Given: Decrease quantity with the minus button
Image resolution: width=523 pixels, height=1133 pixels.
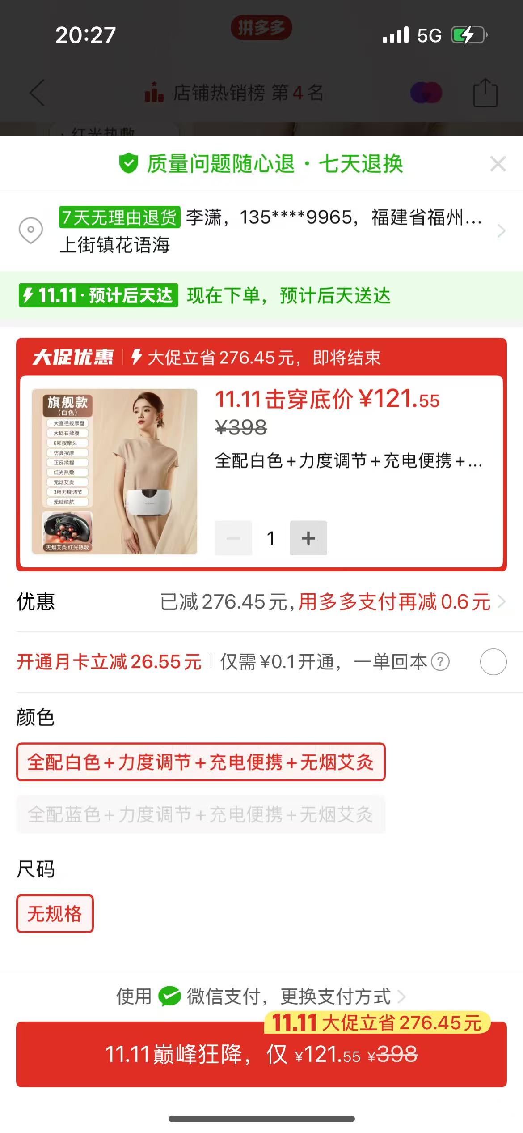Looking at the screenshot, I should click(x=233, y=538).
